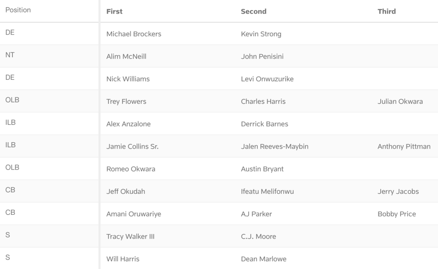Open Levi Onwuzurike's entry
The width and height of the screenshot is (438, 269).
click(267, 79)
